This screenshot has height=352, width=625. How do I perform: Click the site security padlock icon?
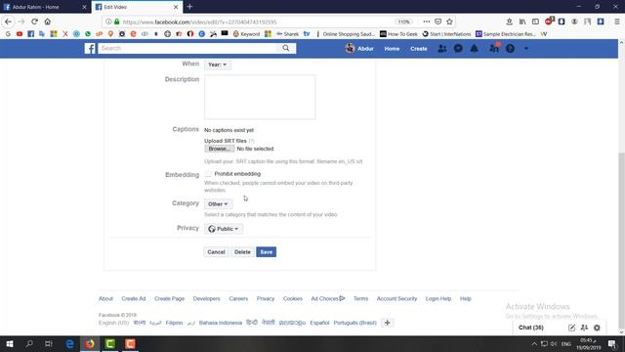pyautogui.click(x=117, y=22)
